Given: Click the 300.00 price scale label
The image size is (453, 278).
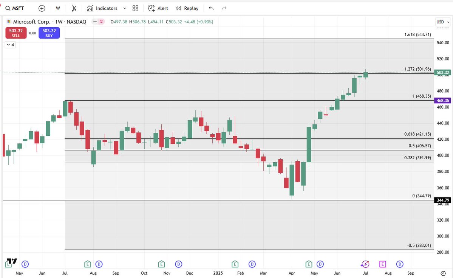Looking at the screenshot, I should (443, 236).
